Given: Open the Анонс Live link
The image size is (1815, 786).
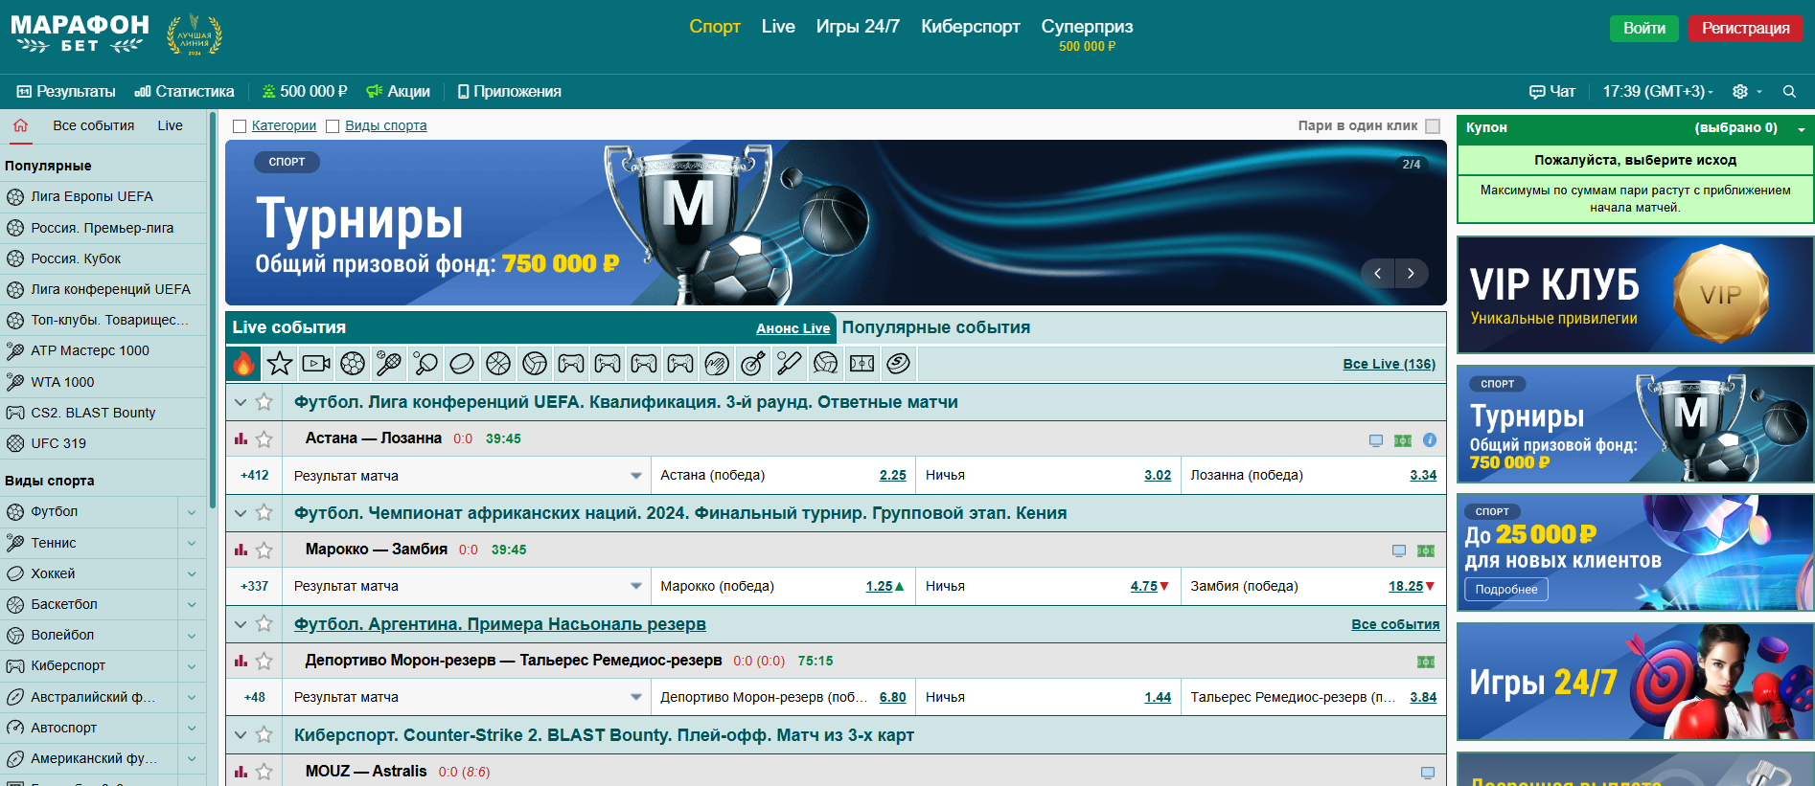Looking at the screenshot, I should click(x=793, y=328).
